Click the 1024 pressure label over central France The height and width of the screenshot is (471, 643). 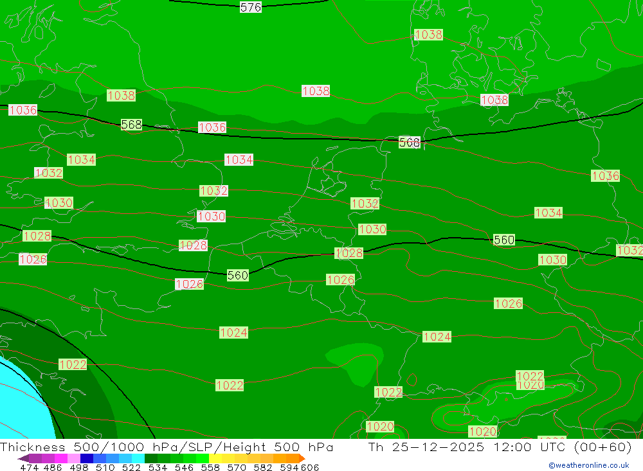click(x=234, y=332)
